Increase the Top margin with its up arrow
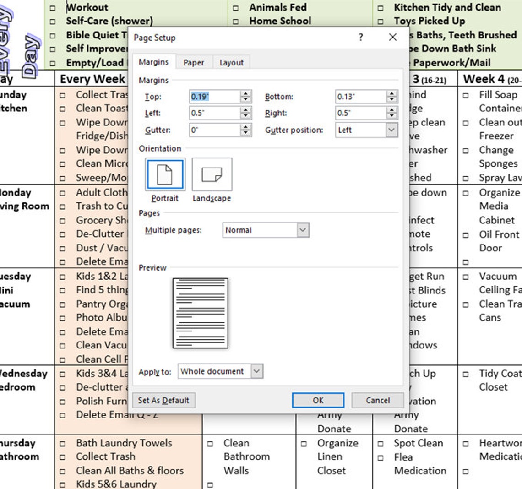Screen dimensions: 522x489 coord(245,94)
